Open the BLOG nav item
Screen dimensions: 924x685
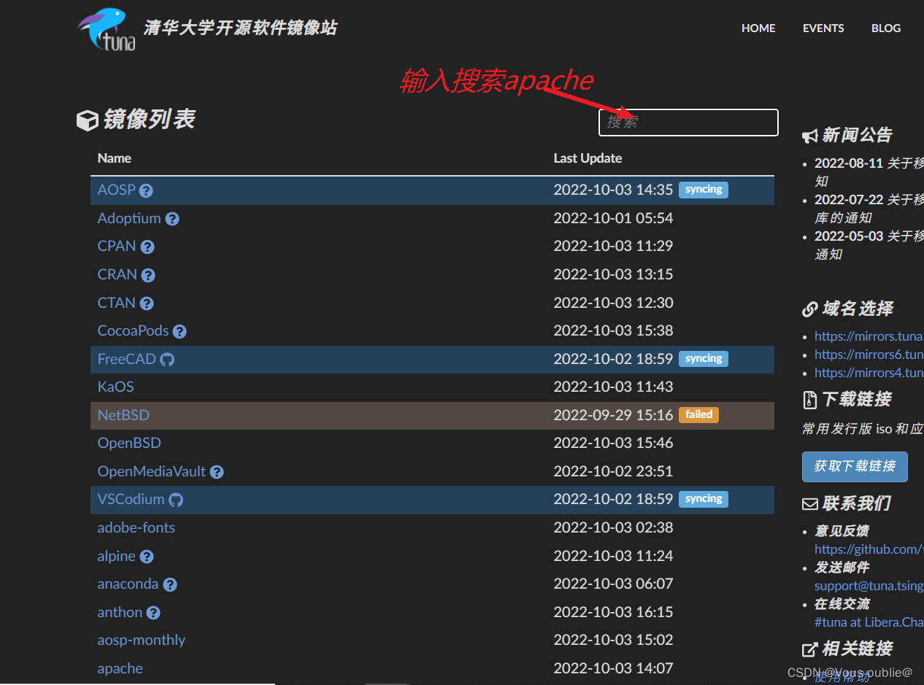(x=886, y=28)
